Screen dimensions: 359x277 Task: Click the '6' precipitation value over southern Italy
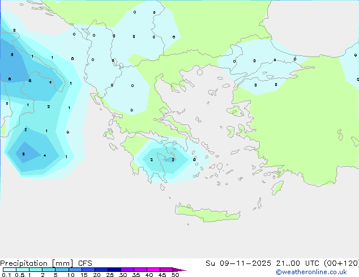(30, 81)
